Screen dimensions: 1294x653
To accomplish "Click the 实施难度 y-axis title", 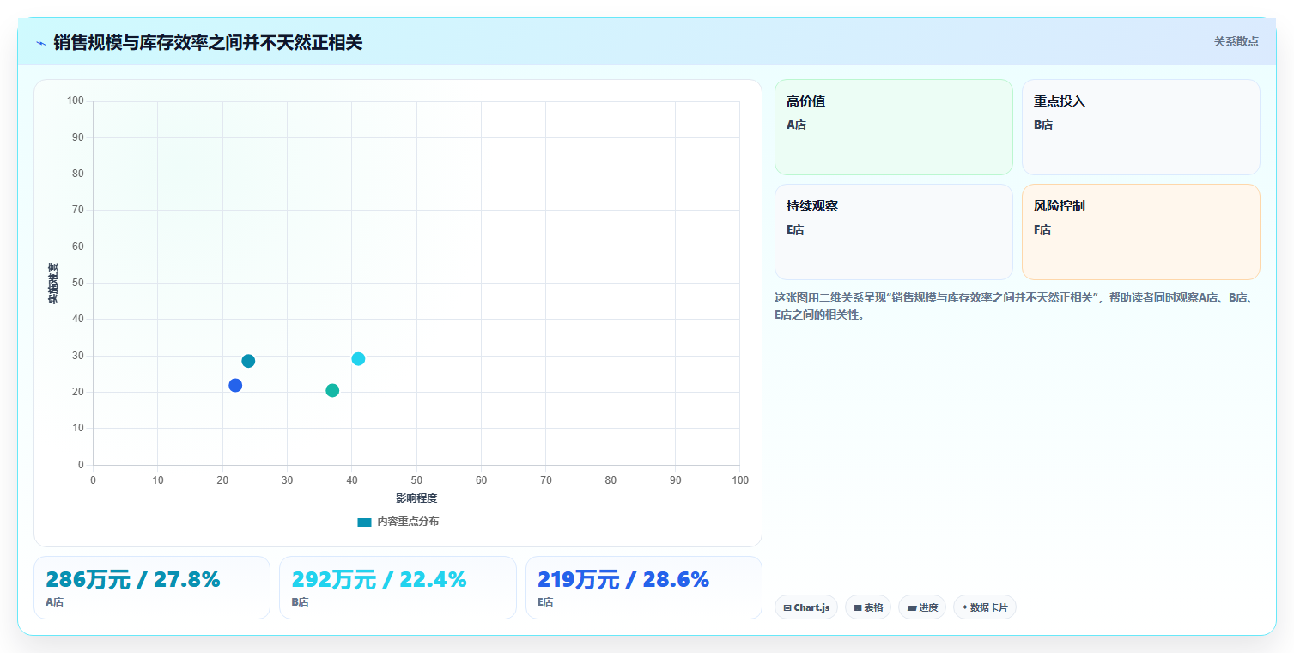I will pos(53,284).
